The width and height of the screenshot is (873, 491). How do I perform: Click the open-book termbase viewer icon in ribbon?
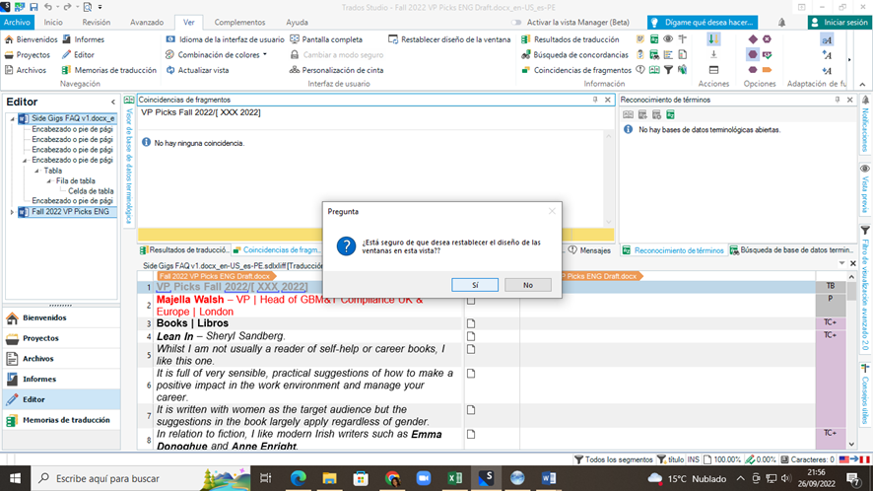[x=654, y=70]
